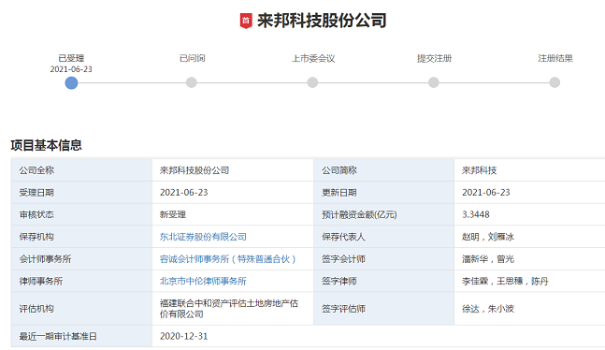Click the 签字律师 label cell

(x=384, y=281)
